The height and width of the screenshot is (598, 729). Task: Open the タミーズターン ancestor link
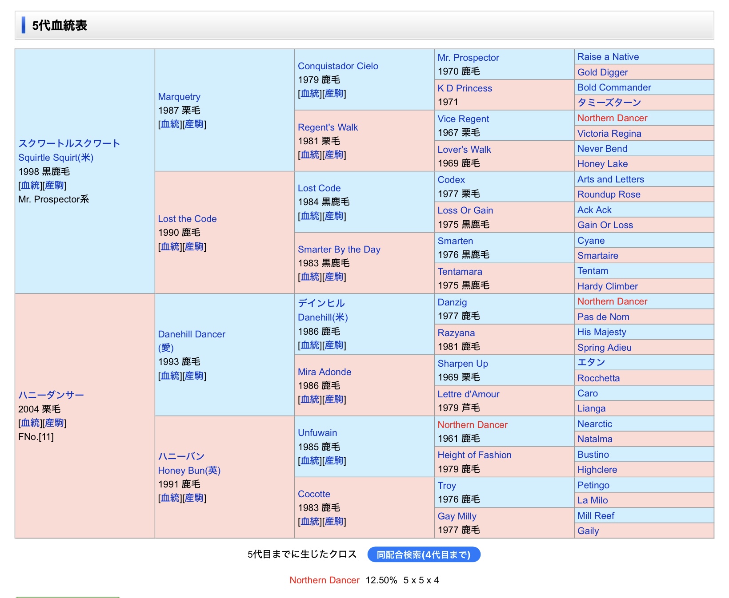[x=609, y=103]
